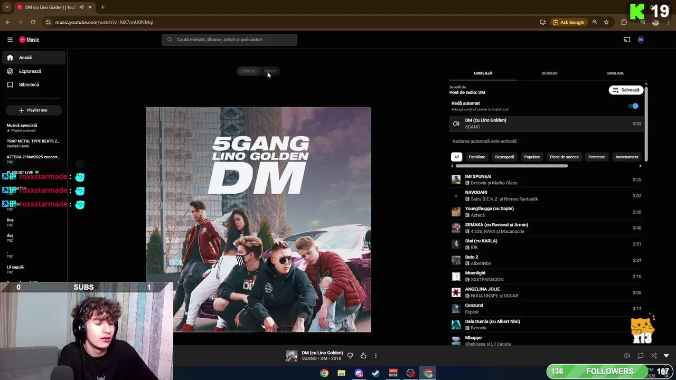
Task: Reload the browser page
Action: [33, 22]
